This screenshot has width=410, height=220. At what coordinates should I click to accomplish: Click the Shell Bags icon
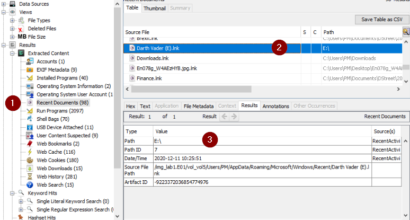30,119
